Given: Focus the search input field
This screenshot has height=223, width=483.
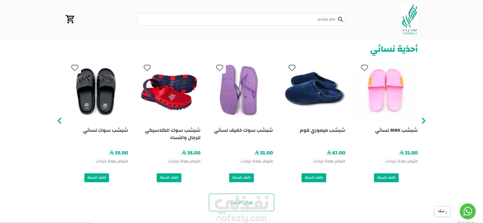Looking at the screenshot, I should [x=241, y=19].
